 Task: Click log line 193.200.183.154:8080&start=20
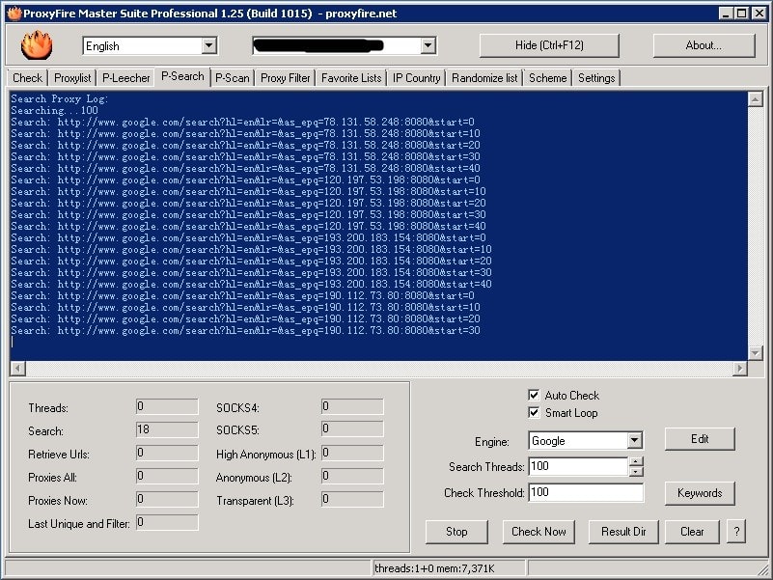pyautogui.click(x=252, y=261)
